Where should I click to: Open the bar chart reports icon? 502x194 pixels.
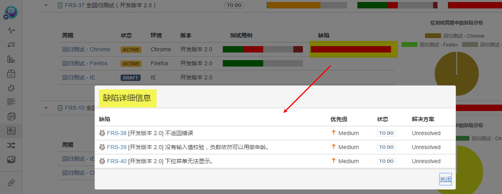coord(11,59)
